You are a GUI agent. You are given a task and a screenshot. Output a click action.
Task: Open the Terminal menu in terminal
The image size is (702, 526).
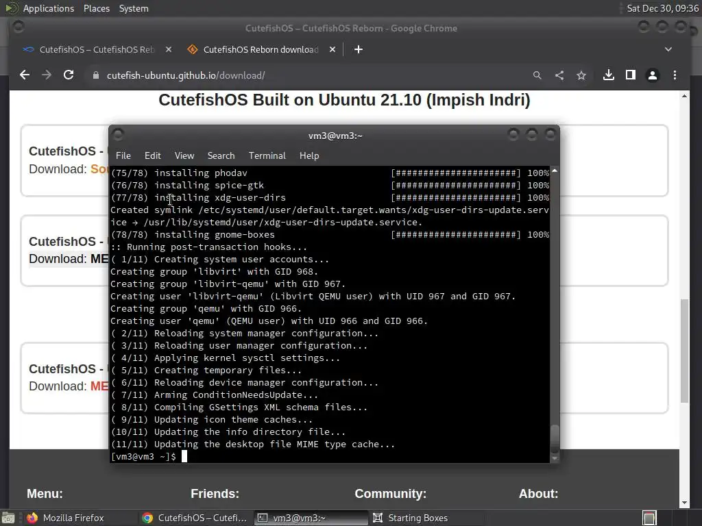(x=267, y=155)
